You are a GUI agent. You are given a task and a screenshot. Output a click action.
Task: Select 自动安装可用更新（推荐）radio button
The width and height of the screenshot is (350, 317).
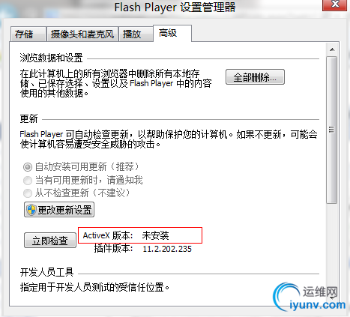coord(28,167)
